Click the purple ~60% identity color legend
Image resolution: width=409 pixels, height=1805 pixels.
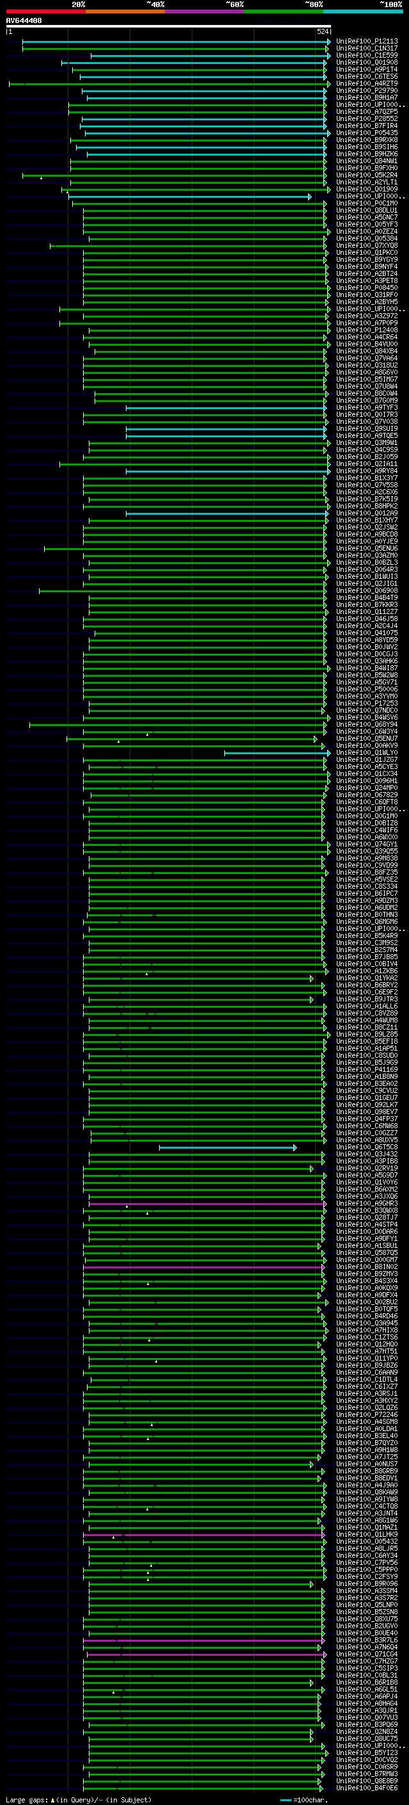(205, 12)
